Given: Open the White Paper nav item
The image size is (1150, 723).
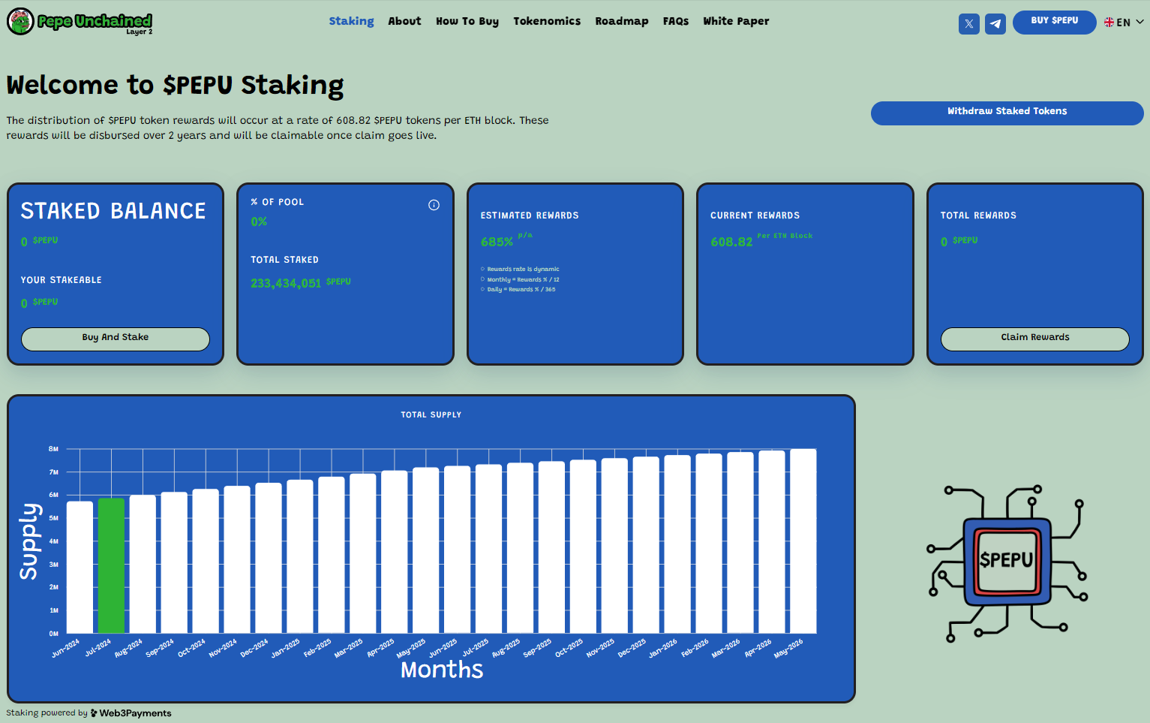Looking at the screenshot, I should tap(736, 21).
